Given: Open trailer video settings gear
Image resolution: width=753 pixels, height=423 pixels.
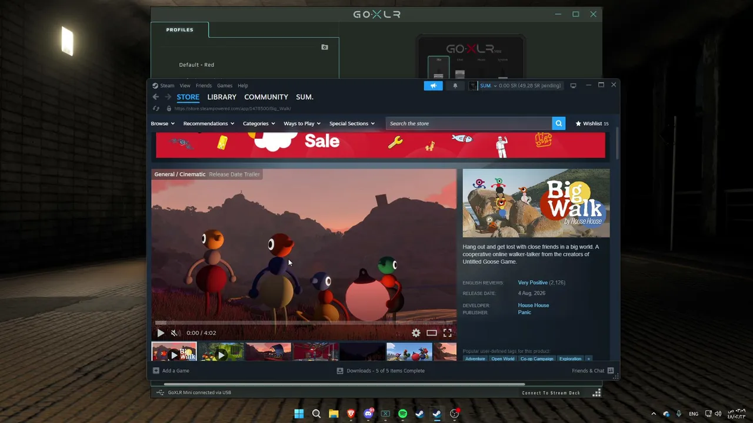Looking at the screenshot, I should [x=416, y=333].
